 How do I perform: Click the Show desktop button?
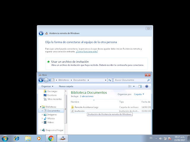(189, 138)
